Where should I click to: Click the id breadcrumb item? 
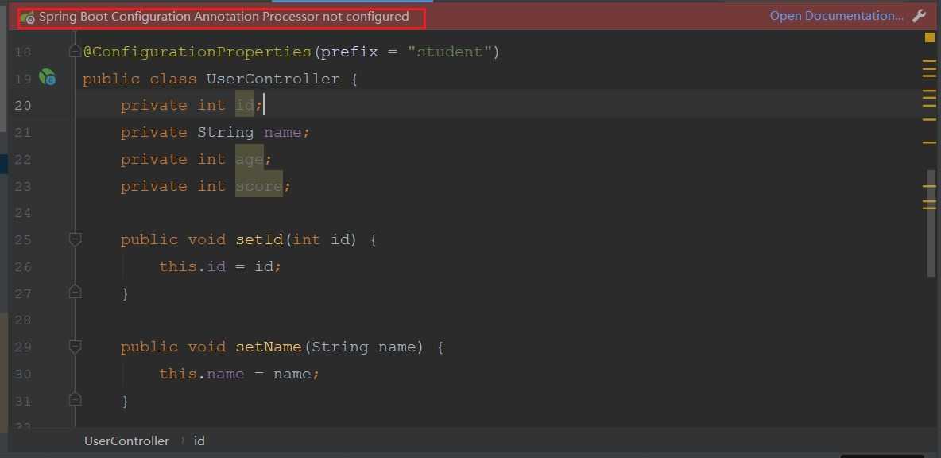[199, 441]
